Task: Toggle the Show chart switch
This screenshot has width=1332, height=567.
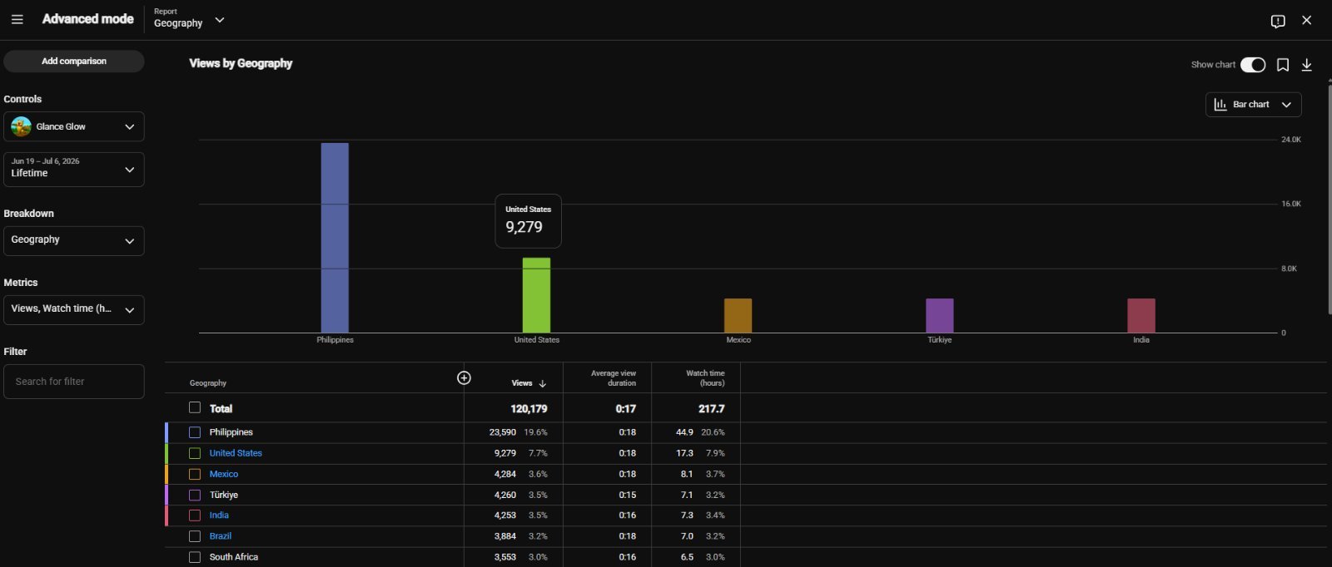Action: 1253,65
